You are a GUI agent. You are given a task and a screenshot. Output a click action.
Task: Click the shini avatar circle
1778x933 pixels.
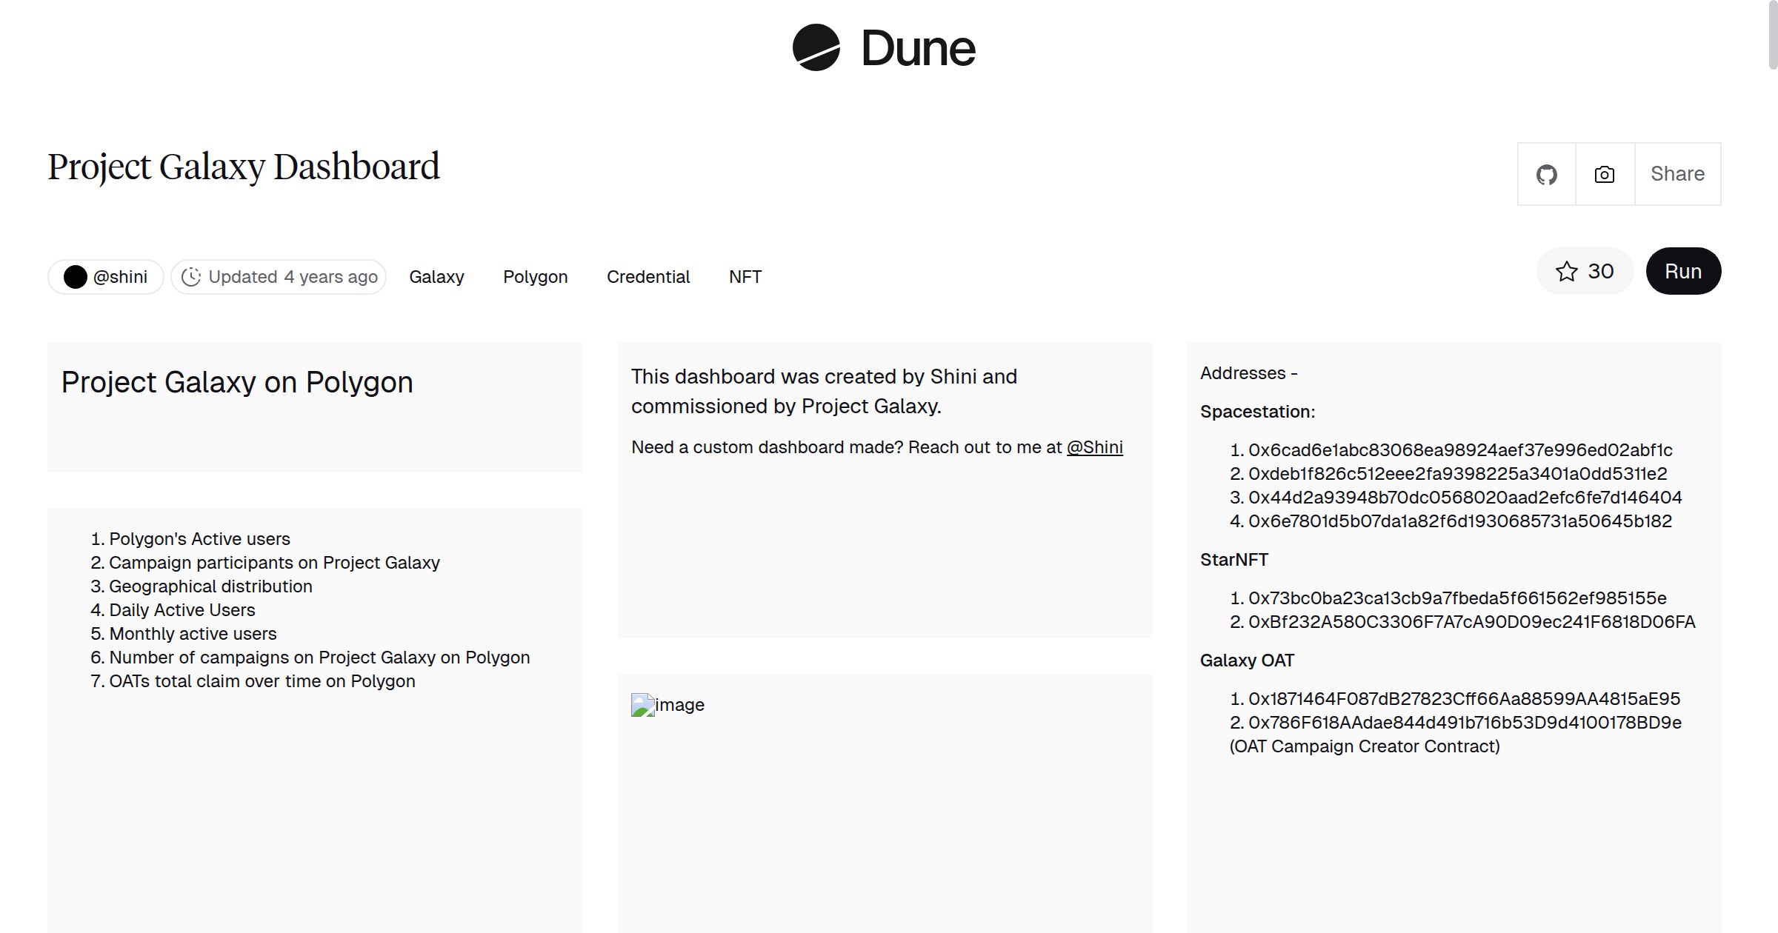[76, 277]
